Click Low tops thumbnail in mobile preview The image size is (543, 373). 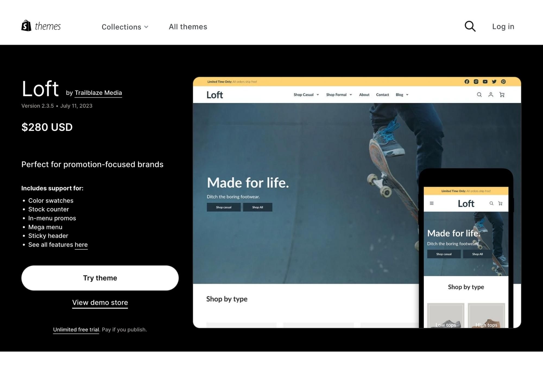tap(446, 315)
